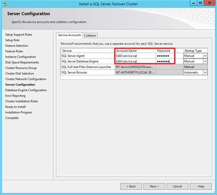The height and width of the screenshot is (195, 217).
Task: Select Error Reporting step
Action: (x=16, y=96)
